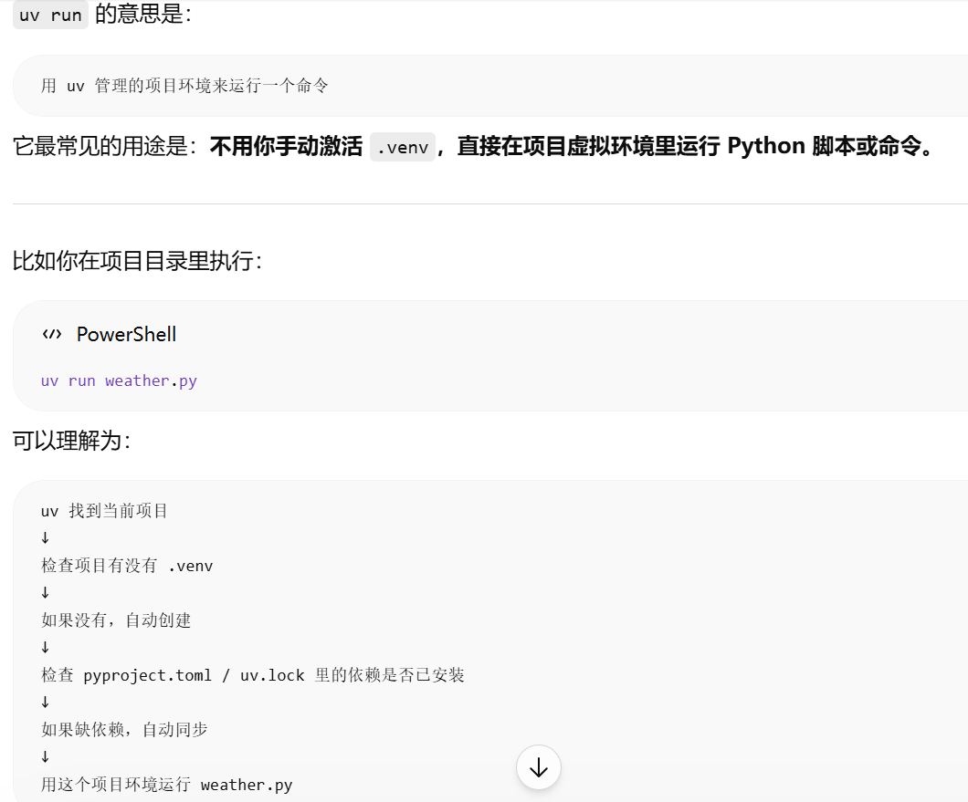Click the text '比如你在项目目录里执行:'
968x802 pixels.
pyautogui.click(x=137, y=260)
